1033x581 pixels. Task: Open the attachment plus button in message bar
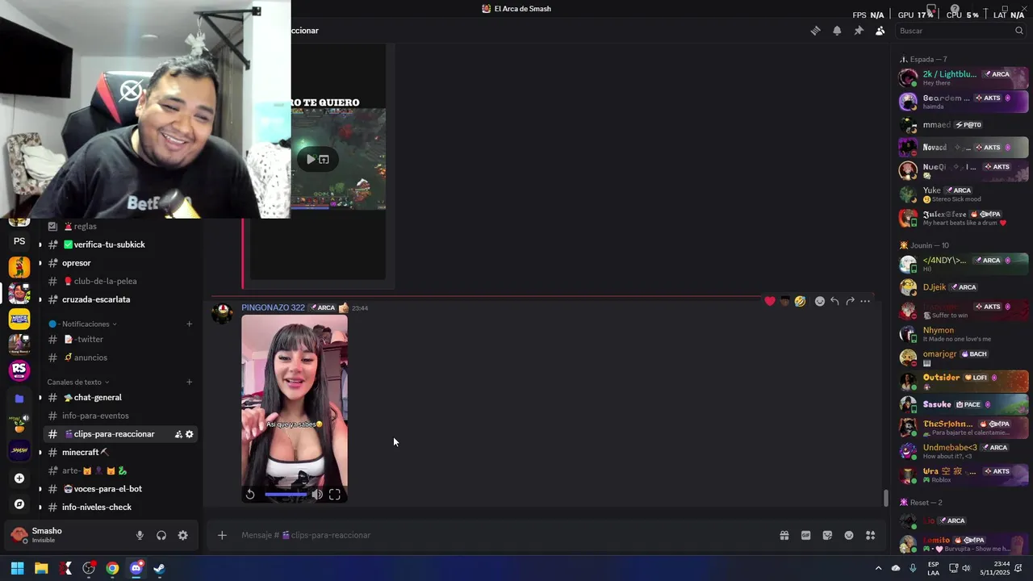pyautogui.click(x=222, y=535)
